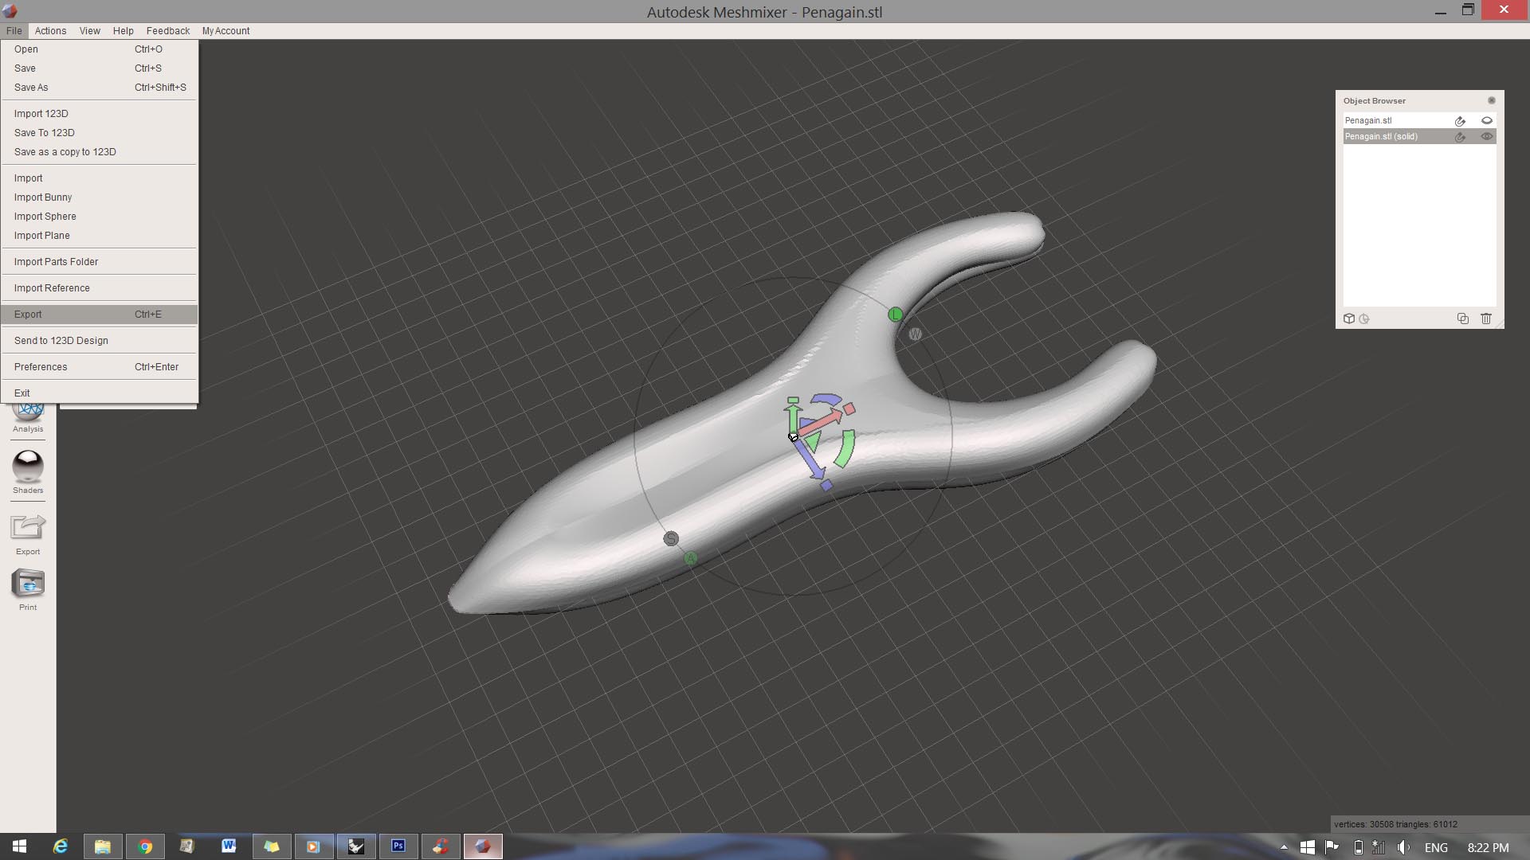Viewport: 1530px width, 860px height.
Task: Open File Explorer from taskbar
Action: point(102,846)
